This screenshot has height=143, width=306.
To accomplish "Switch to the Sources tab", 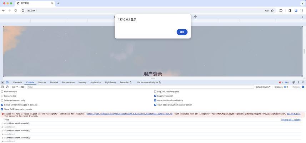I will coord(42,83).
